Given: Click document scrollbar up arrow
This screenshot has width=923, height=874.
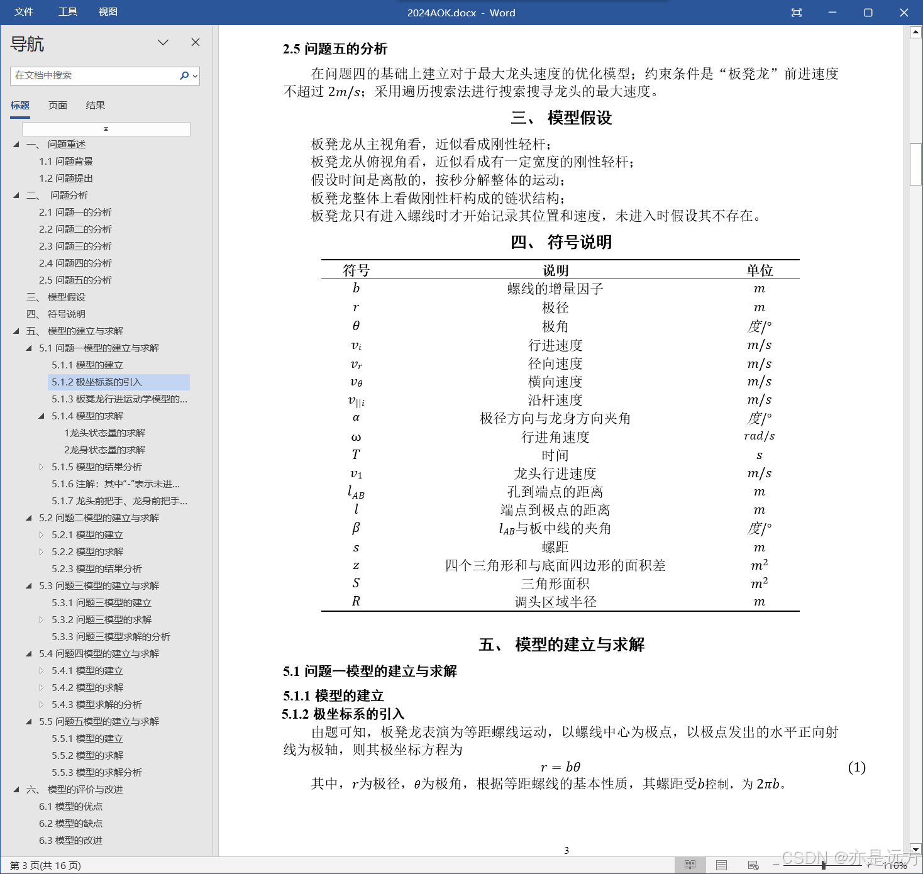Looking at the screenshot, I should click(x=916, y=33).
